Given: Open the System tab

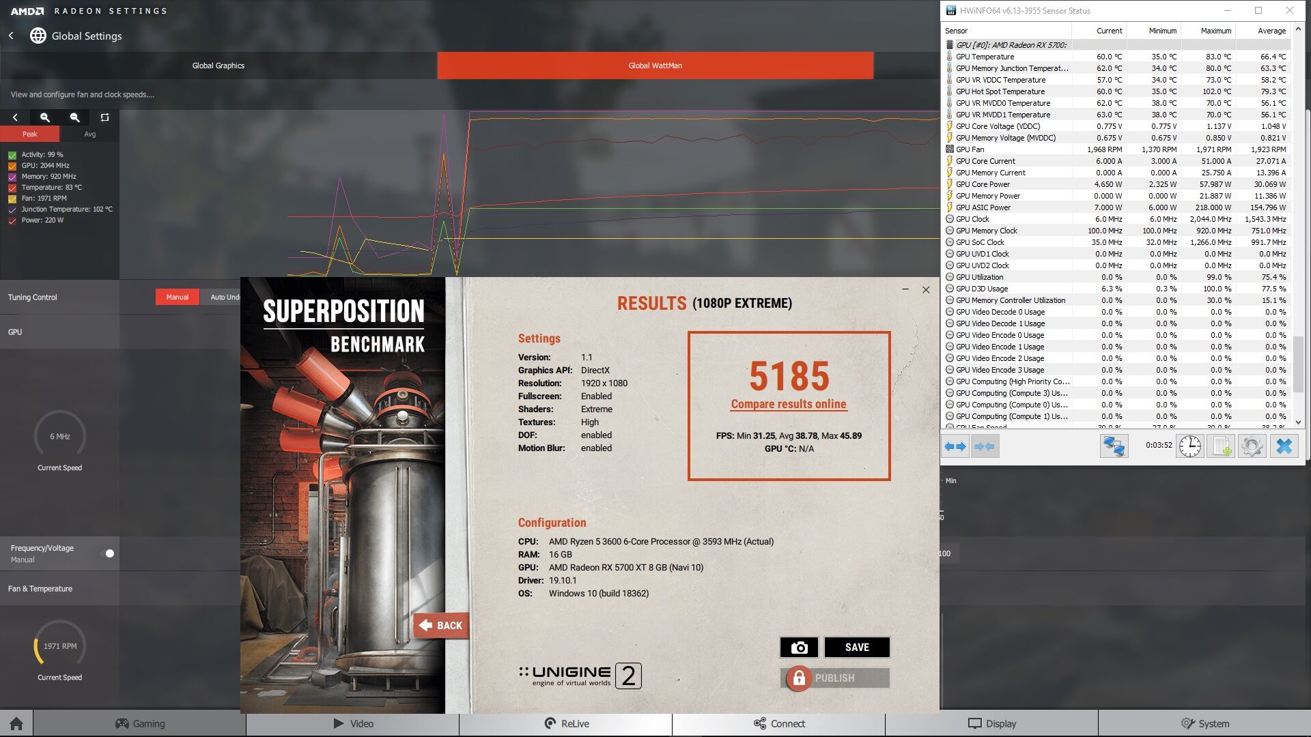Looking at the screenshot, I should point(1205,723).
